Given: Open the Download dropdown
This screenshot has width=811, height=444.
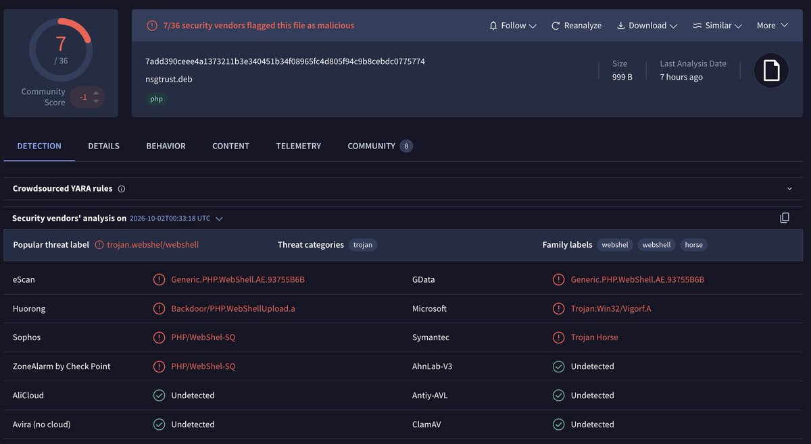Looking at the screenshot, I should (647, 26).
